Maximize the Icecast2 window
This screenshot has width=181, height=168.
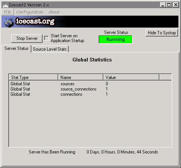click(x=169, y=5)
